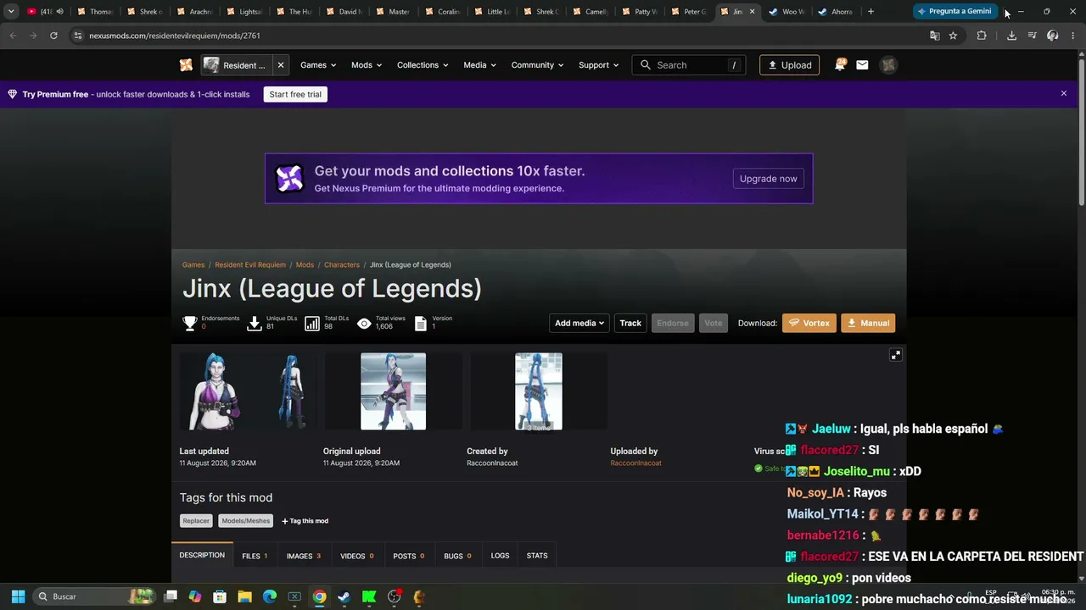The width and height of the screenshot is (1086, 610).
Task: Click the Upgrade now button
Action: 769,179
